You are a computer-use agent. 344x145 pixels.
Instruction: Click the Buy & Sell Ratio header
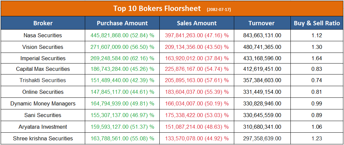pos(317,23)
